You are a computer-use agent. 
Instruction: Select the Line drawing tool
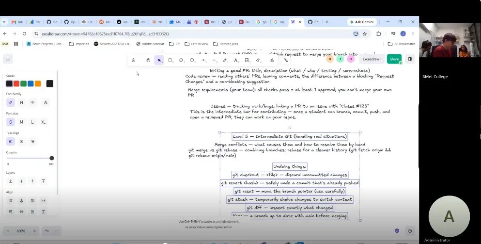214,60
